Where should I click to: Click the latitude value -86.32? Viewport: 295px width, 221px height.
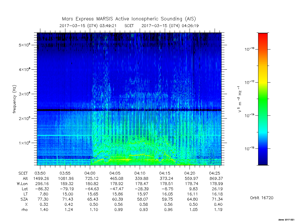point(41,189)
